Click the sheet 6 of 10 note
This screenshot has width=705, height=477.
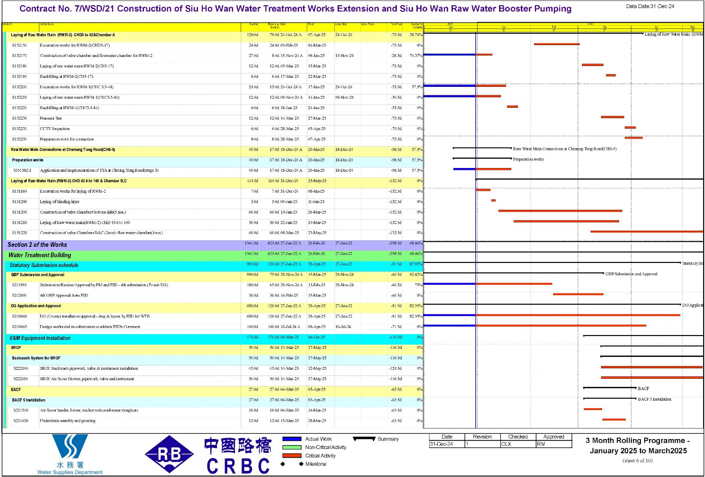(x=638, y=461)
